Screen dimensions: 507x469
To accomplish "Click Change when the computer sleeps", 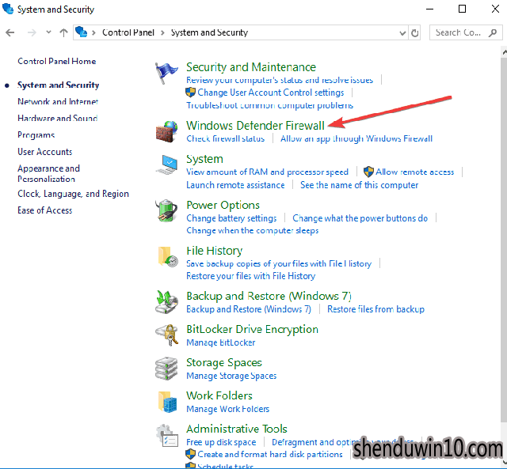I will pos(252,231).
